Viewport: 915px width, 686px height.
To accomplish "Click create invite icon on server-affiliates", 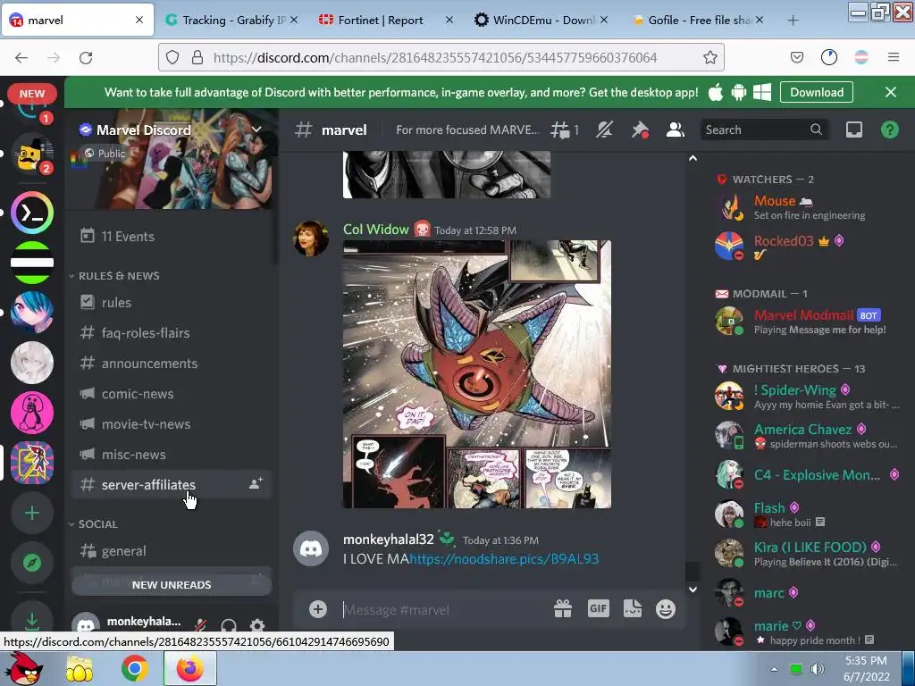I will 256,483.
